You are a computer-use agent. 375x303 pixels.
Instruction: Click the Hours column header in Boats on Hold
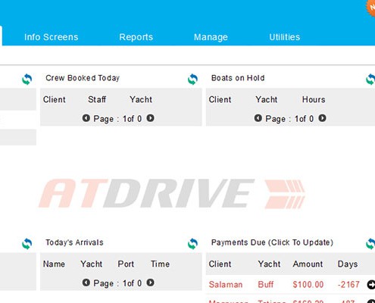click(314, 99)
